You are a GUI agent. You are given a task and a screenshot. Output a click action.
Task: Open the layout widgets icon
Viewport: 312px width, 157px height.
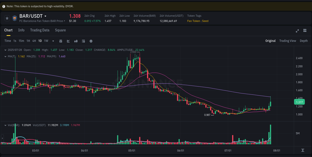[305, 30]
